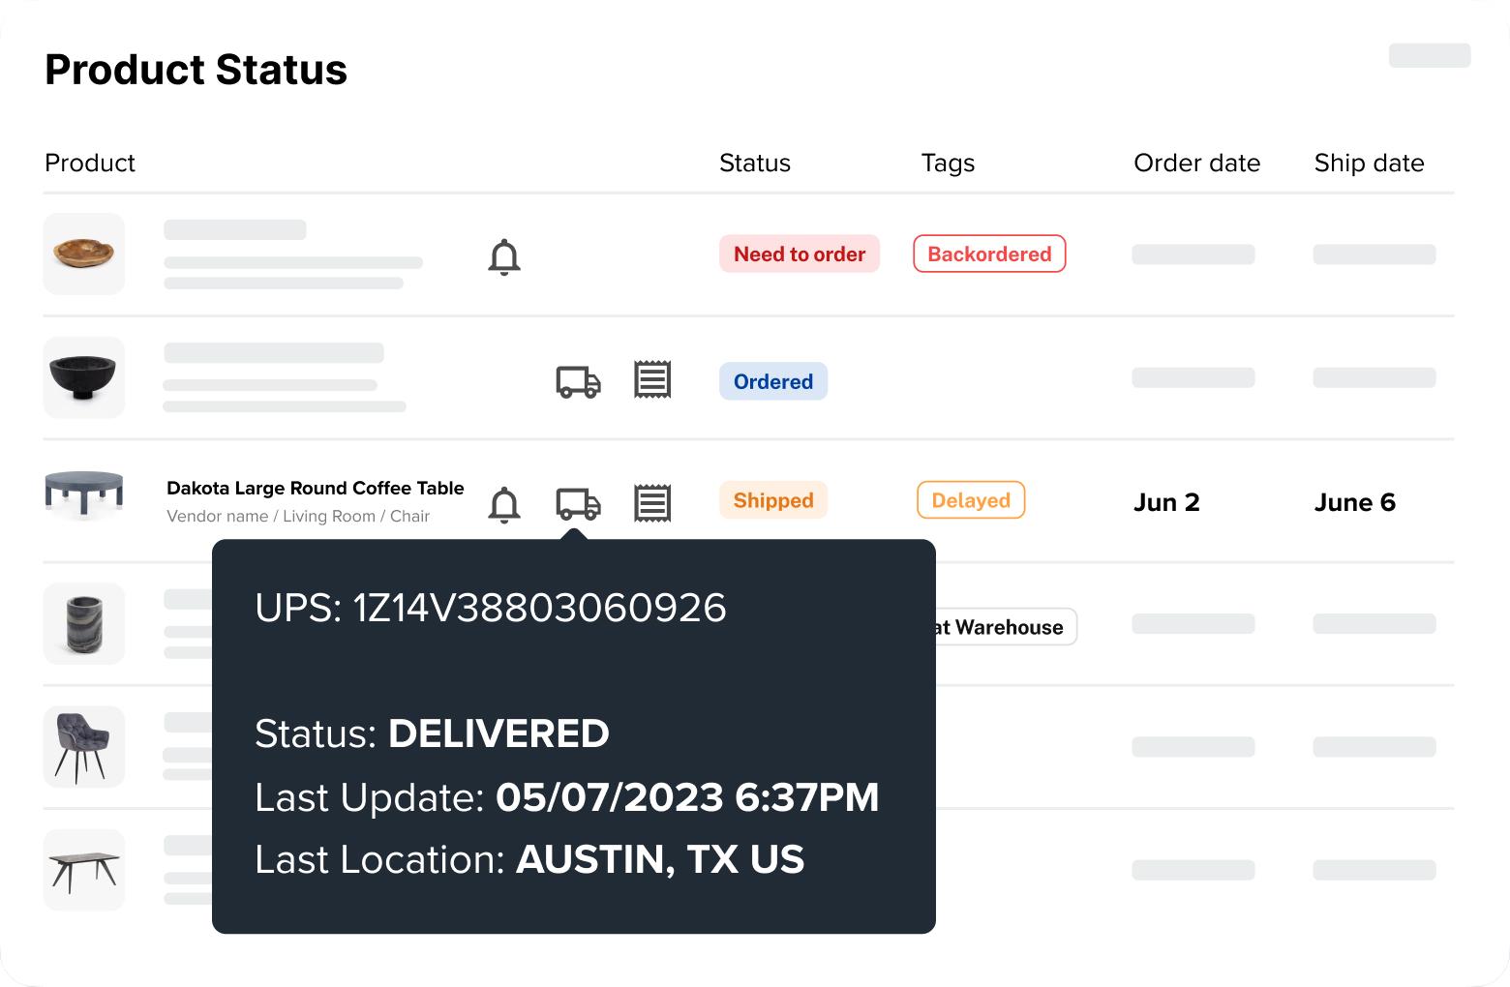
Task: Click the bell icon beside Dakota Coffee Table
Action: pyautogui.click(x=504, y=504)
